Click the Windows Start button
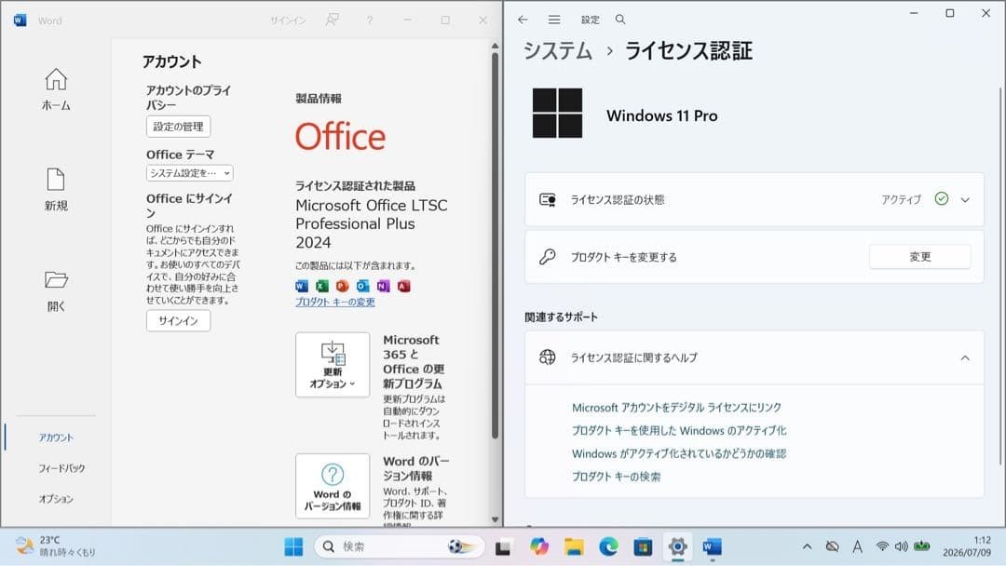 click(293, 546)
